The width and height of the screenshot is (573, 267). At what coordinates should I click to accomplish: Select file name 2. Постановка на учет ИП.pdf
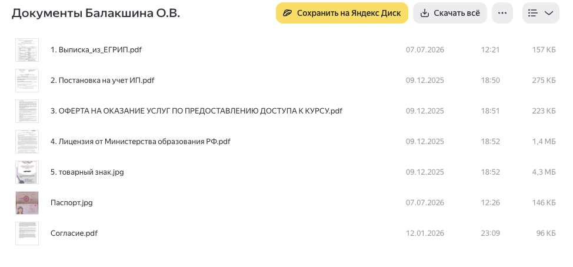pos(102,81)
